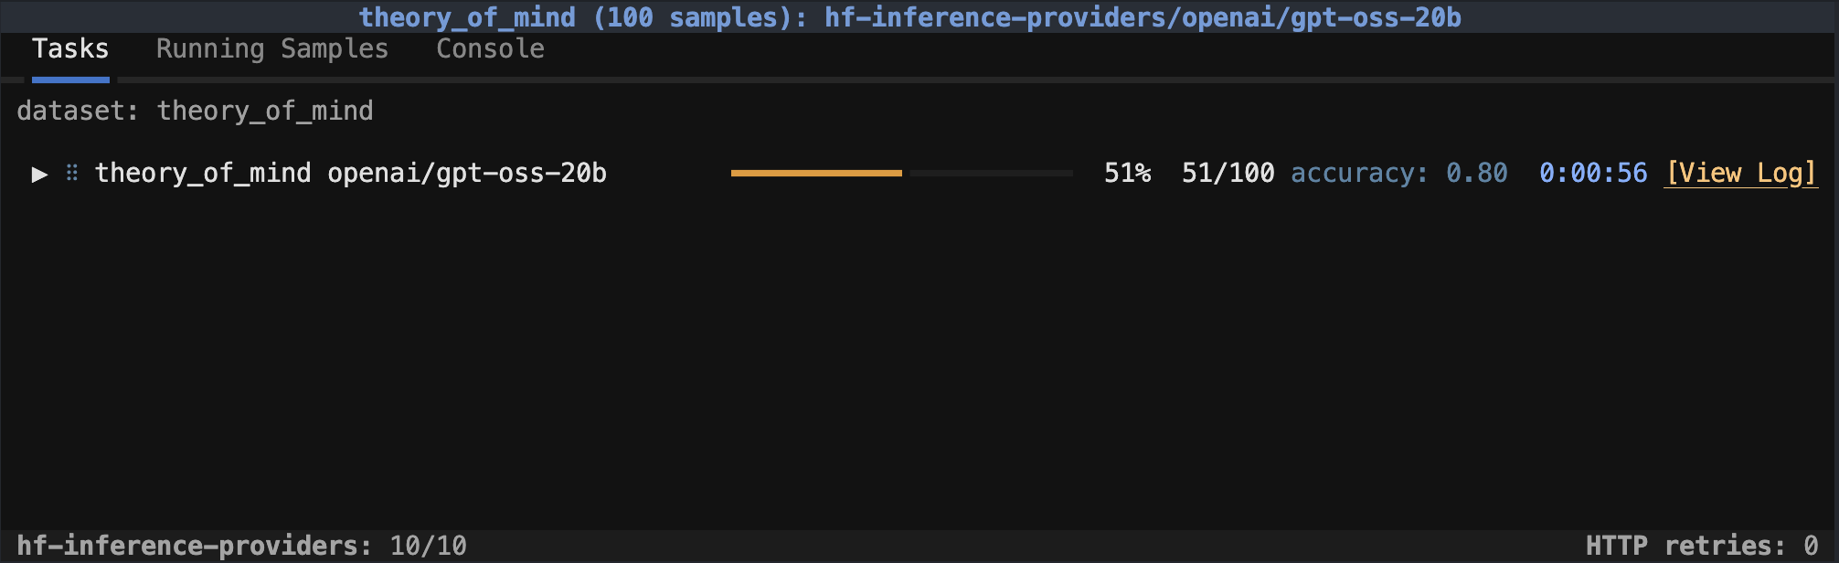Select the Tasks tab
Viewport: 1839px width, 563px height.
click(x=70, y=48)
